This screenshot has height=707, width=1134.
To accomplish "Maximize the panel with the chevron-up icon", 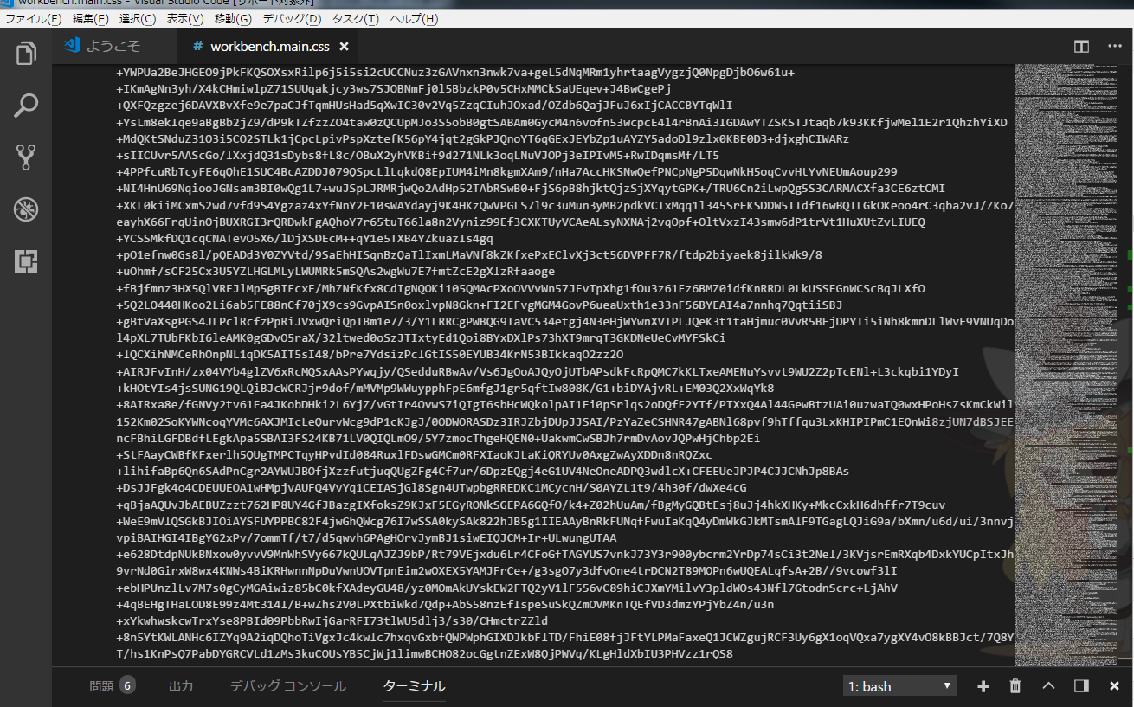I will pos(1048,686).
